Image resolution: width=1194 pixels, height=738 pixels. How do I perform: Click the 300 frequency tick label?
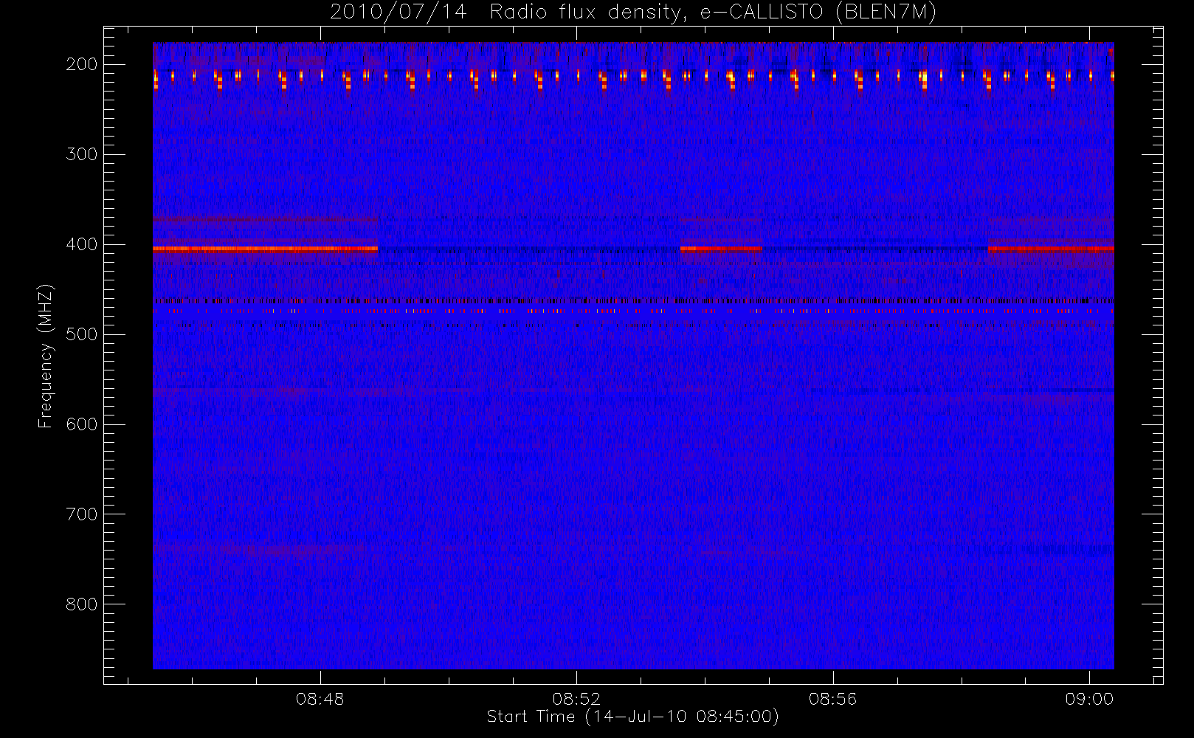tap(82, 154)
